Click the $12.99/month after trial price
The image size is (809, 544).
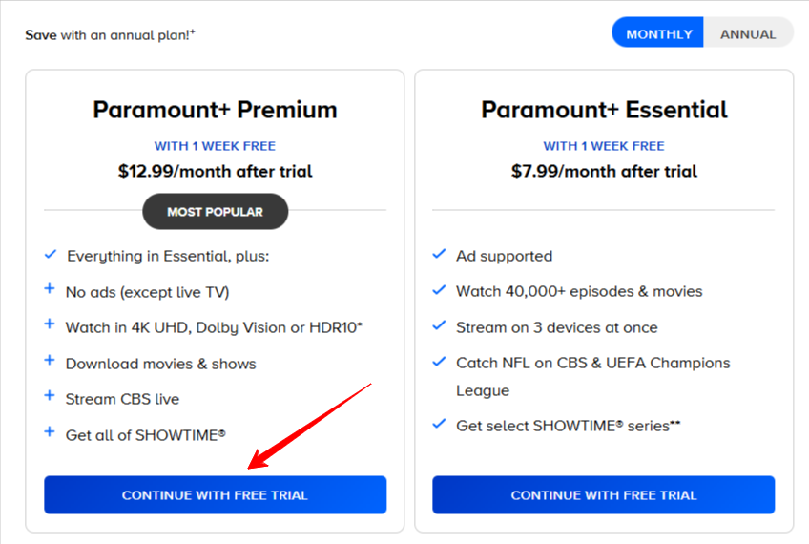click(215, 172)
